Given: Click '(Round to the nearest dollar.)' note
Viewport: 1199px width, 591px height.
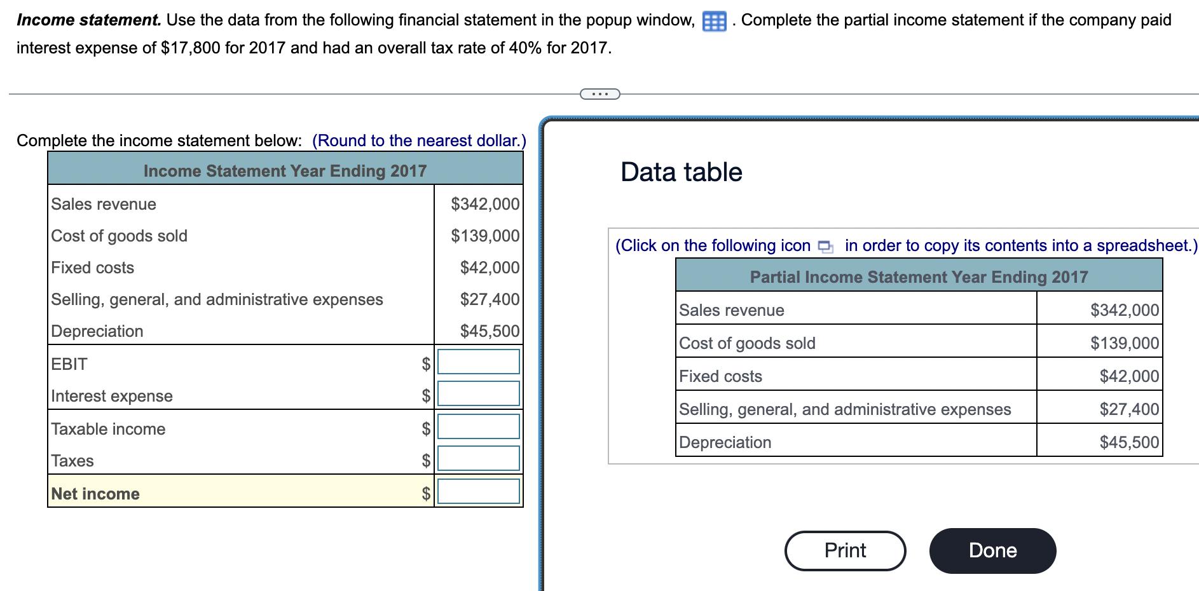Looking at the screenshot, I should [x=419, y=140].
